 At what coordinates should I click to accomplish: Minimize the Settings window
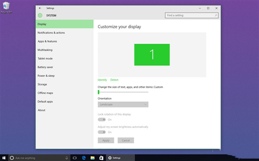point(200,8)
